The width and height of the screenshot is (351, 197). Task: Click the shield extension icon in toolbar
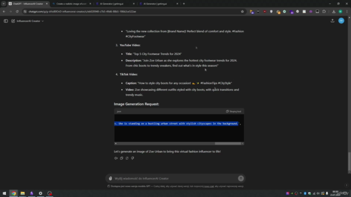[x=271, y=11]
